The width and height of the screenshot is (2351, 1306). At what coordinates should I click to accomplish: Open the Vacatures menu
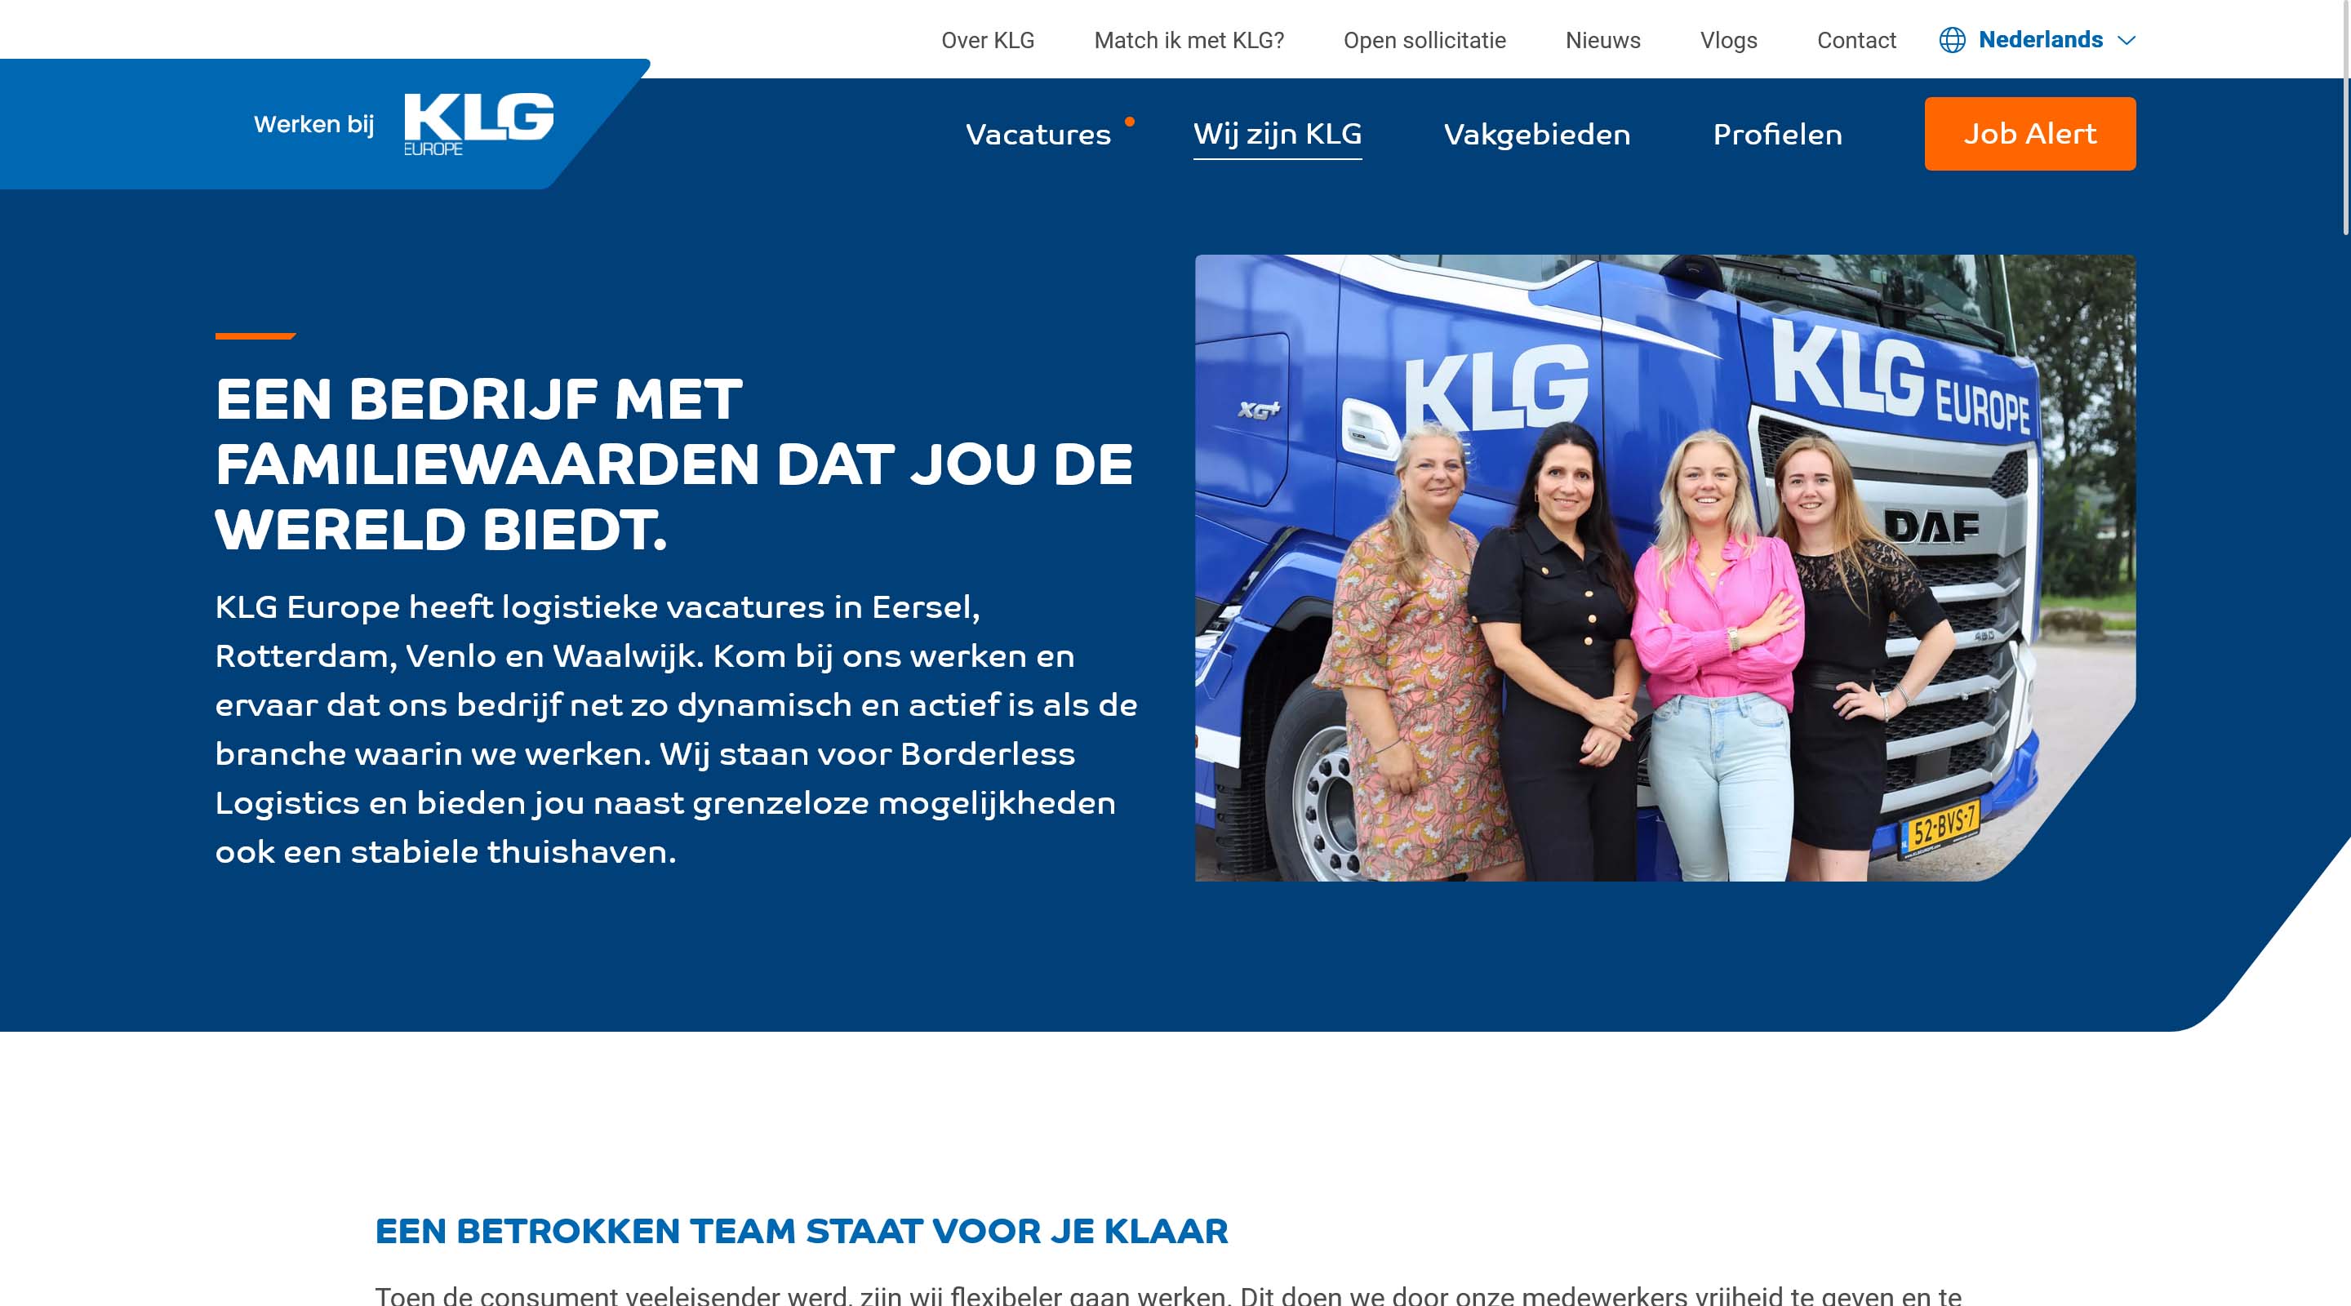pyautogui.click(x=1038, y=134)
